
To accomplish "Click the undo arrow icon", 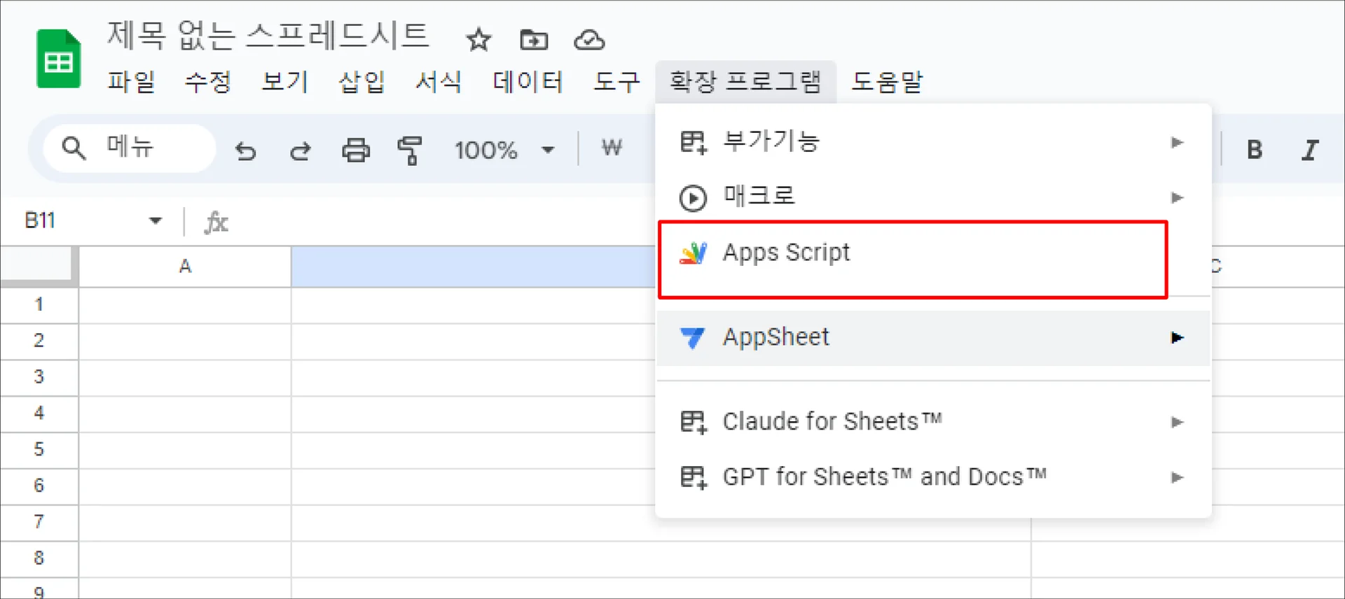I will 245,150.
